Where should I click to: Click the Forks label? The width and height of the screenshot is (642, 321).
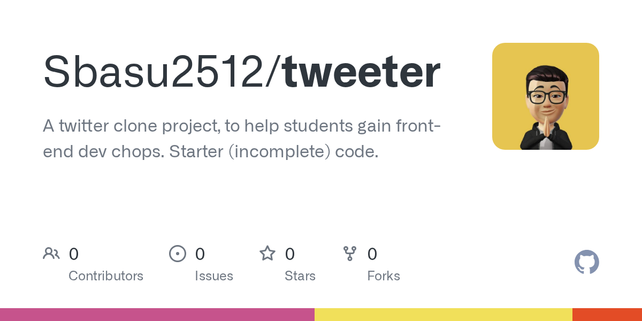click(384, 276)
